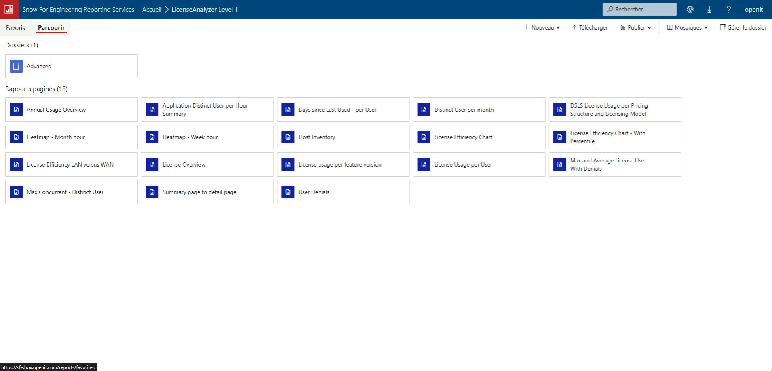Open the Mosaïques view dropdown
Screen dimensions: 772x371
[x=688, y=27]
